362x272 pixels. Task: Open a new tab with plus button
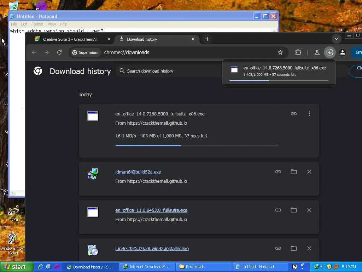pyautogui.click(x=207, y=39)
